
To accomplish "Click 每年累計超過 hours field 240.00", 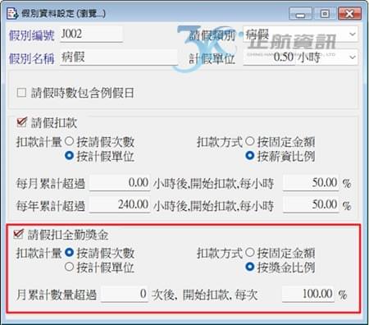I will [x=120, y=205].
